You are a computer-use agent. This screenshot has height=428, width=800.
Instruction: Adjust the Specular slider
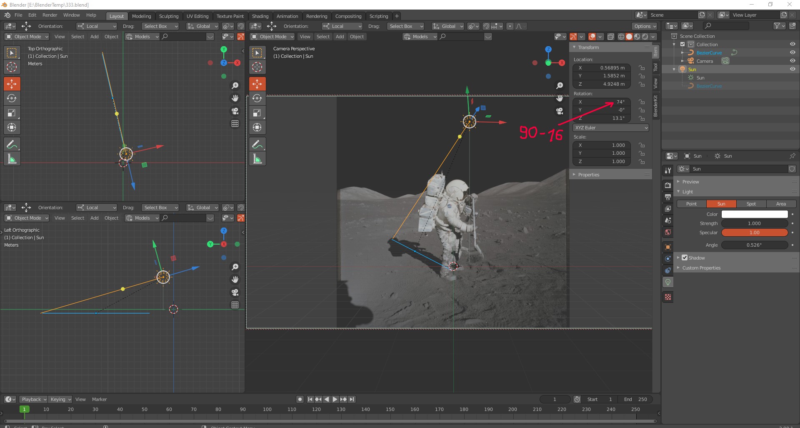(x=755, y=233)
